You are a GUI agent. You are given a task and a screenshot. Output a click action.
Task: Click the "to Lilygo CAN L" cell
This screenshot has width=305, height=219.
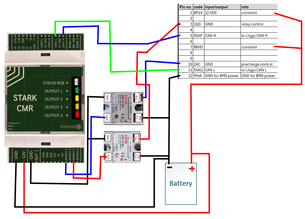coord(254,70)
